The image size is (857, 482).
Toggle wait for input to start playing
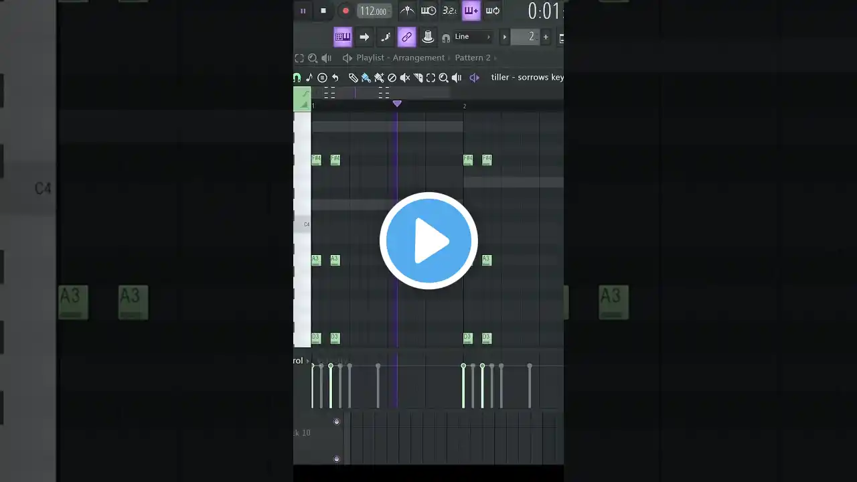[428, 11]
